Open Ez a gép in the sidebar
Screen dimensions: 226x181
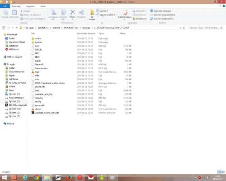[9, 64]
